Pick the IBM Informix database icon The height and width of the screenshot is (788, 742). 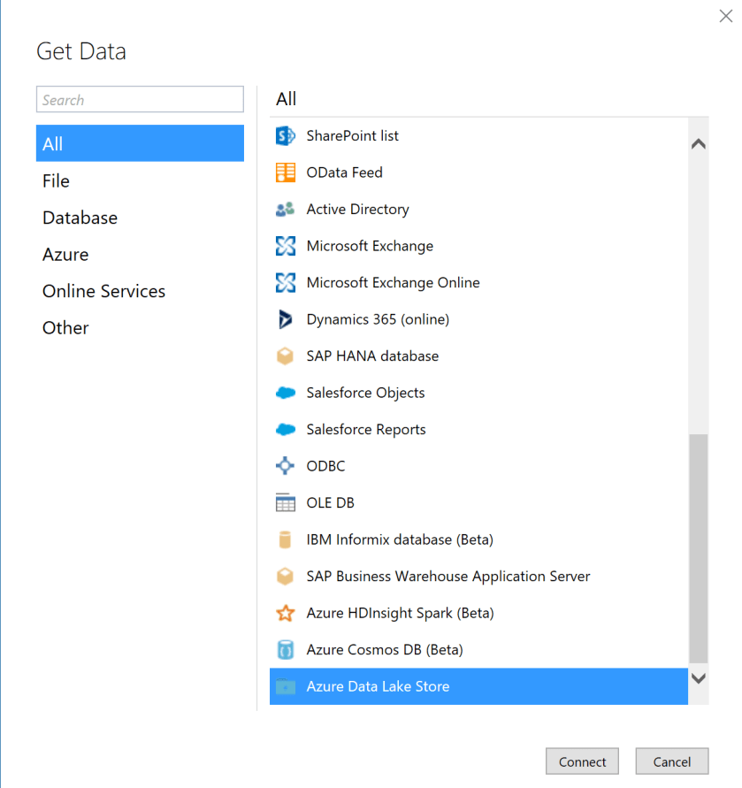tap(284, 539)
